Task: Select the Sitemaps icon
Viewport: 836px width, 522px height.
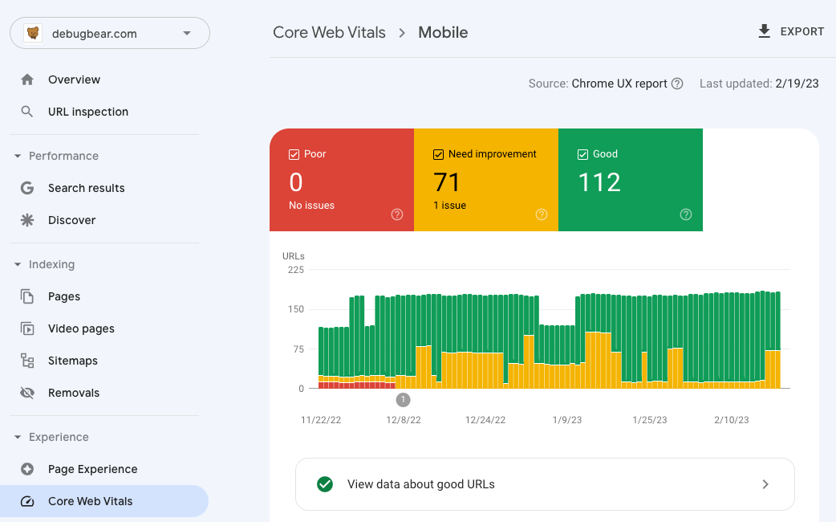Action: pyautogui.click(x=27, y=361)
